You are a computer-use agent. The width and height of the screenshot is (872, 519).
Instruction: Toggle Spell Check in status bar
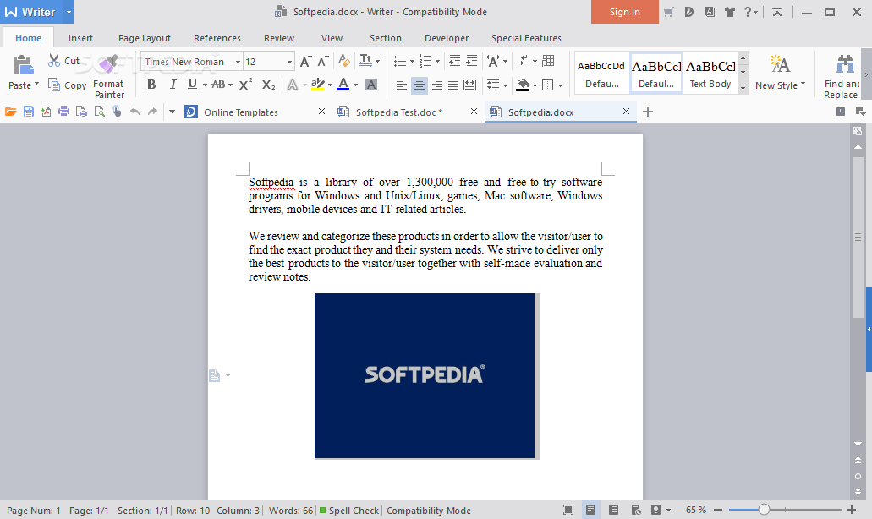[349, 510]
